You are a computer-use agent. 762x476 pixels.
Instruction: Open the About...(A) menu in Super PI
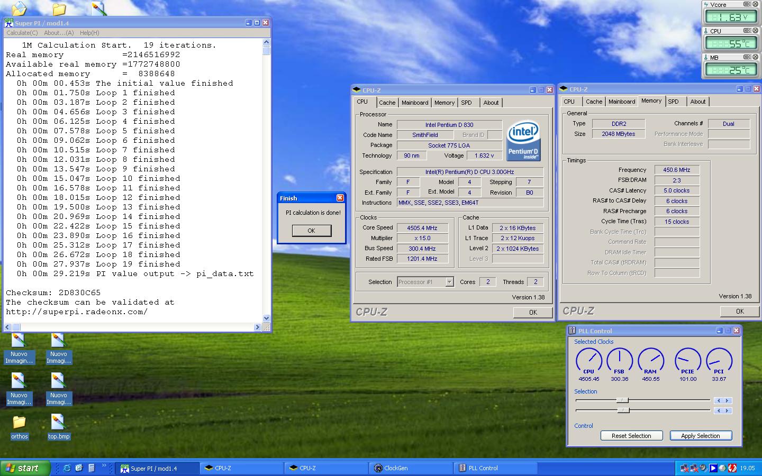pyautogui.click(x=59, y=33)
